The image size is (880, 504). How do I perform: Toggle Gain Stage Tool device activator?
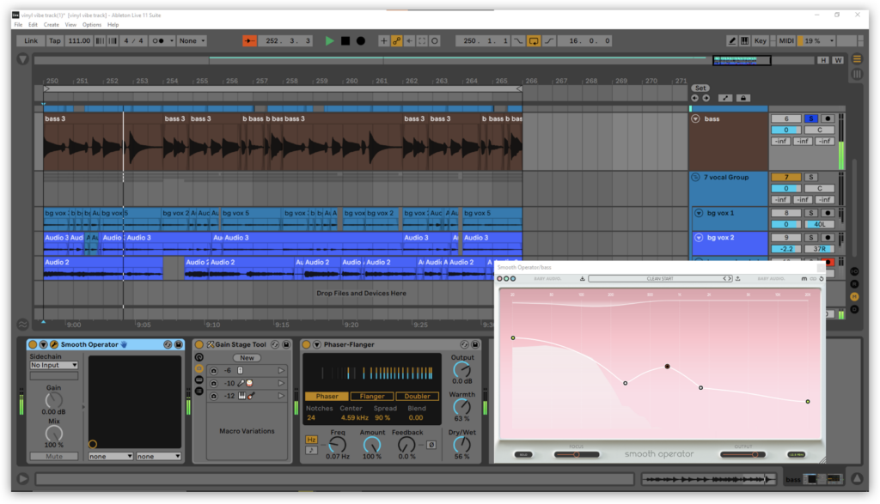pyautogui.click(x=199, y=345)
